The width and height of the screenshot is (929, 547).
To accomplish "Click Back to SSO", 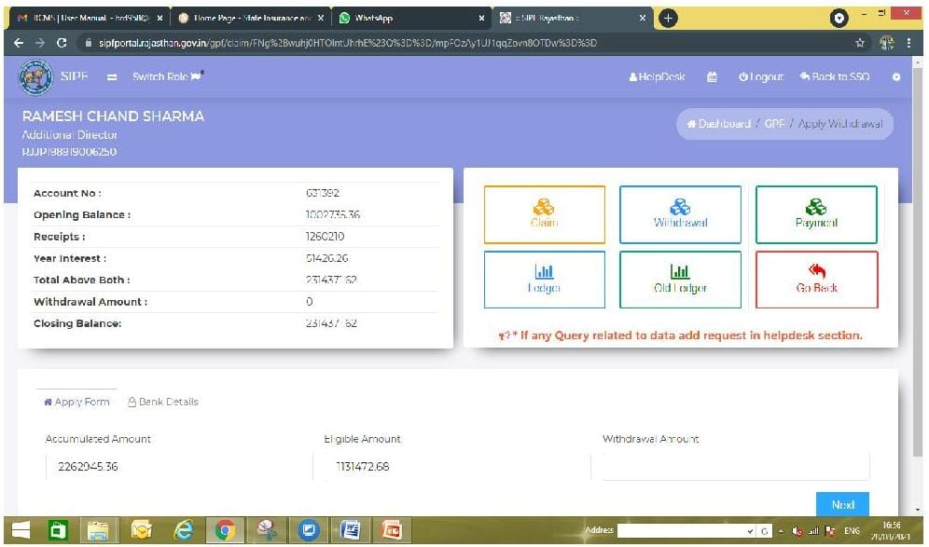I will pyautogui.click(x=834, y=77).
